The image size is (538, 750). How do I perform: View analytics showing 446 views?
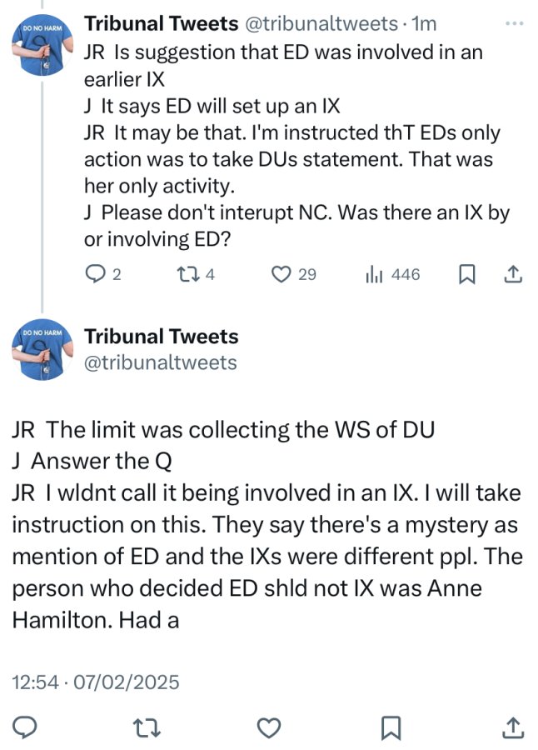coord(392,274)
